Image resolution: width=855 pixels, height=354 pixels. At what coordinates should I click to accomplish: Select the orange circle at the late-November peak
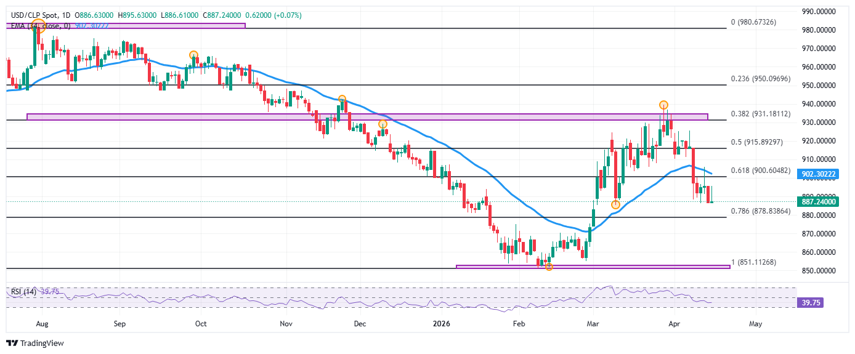point(342,99)
